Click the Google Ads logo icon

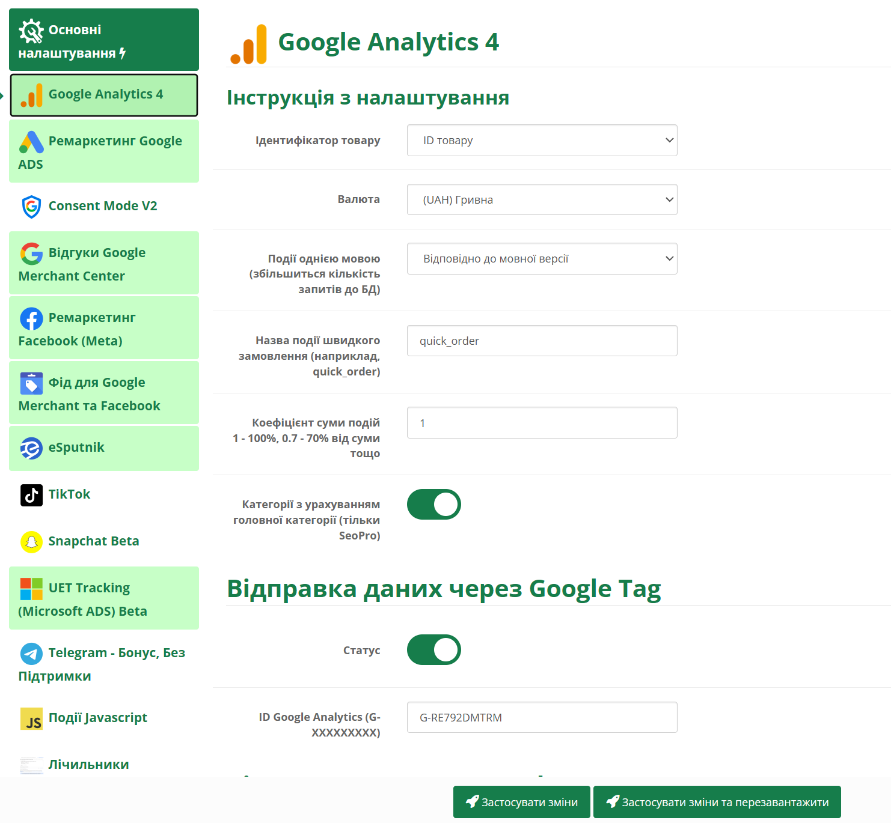point(31,142)
